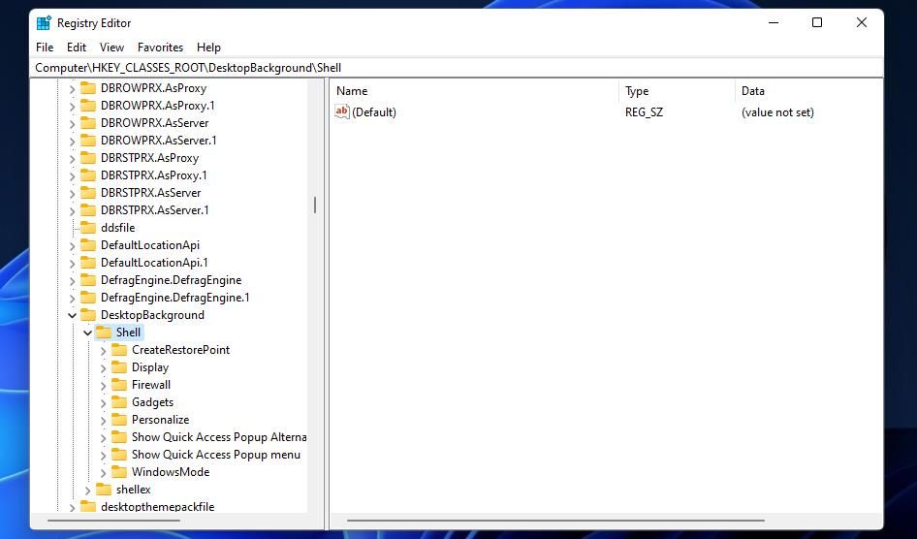Open the Edit menu

point(76,48)
